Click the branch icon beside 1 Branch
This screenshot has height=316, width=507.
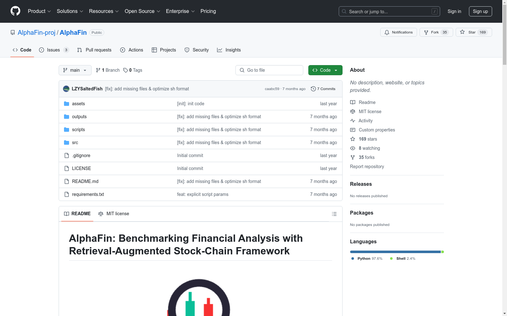(98, 70)
